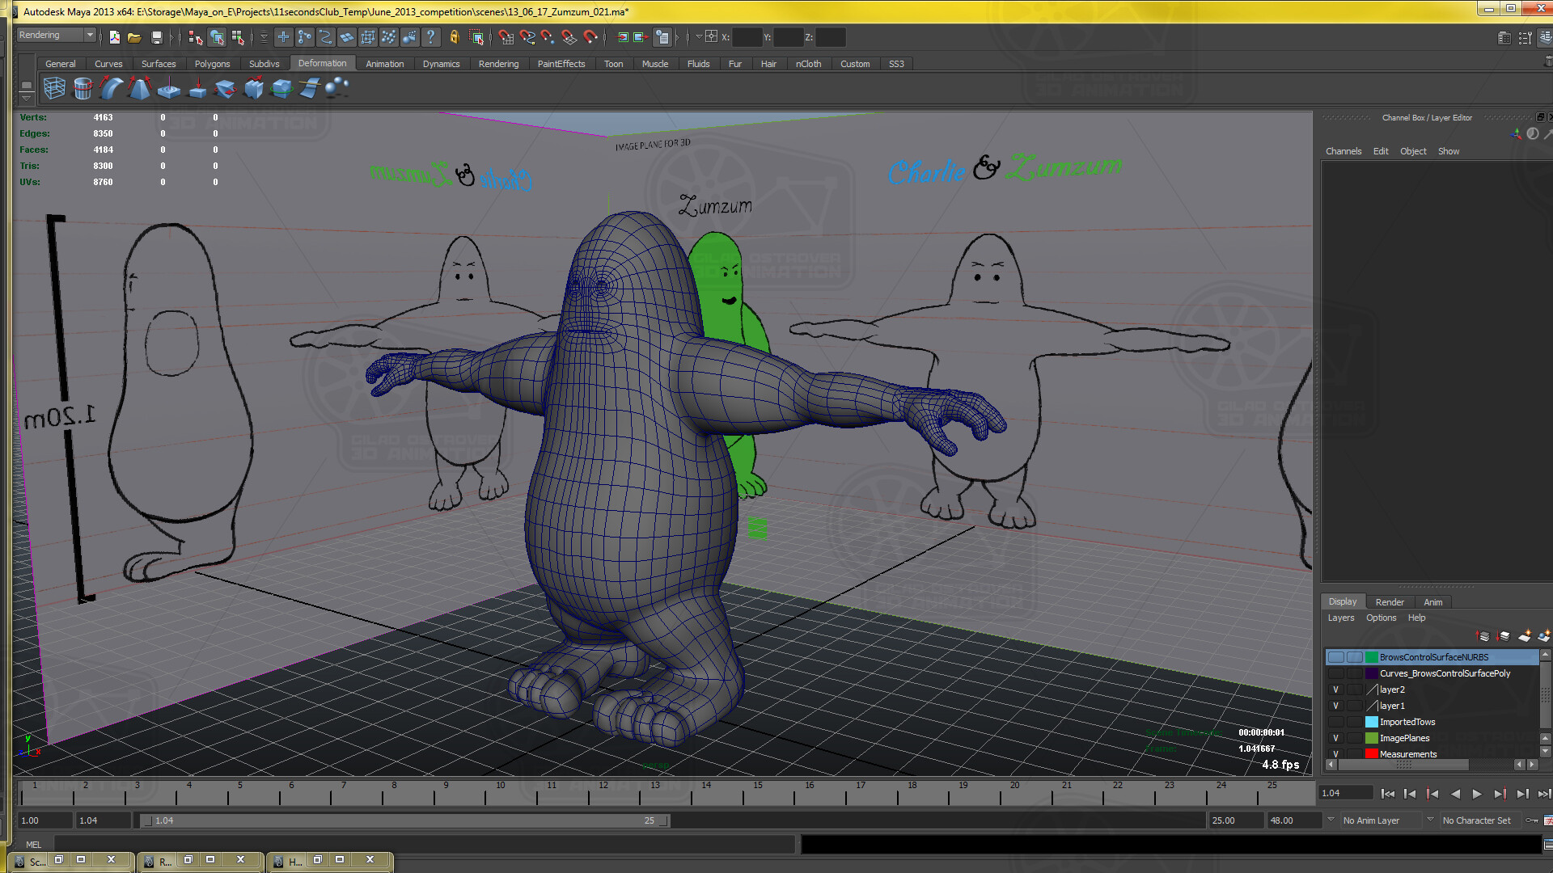Image resolution: width=1553 pixels, height=873 pixels.
Task: Switch to the Polygons shelf tab
Action: (212, 64)
